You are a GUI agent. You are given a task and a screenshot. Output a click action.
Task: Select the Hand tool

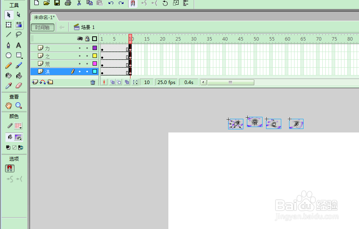pyautogui.click(x=9, y=106)
